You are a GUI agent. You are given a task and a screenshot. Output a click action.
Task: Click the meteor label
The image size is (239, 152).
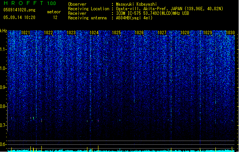[54, 12]
